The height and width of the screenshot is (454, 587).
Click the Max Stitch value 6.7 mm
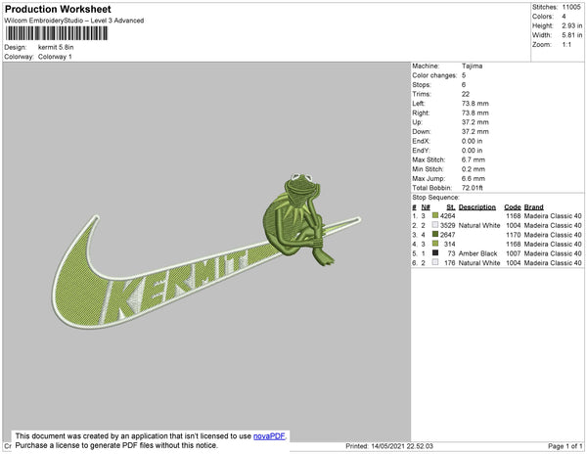(474, 159)
